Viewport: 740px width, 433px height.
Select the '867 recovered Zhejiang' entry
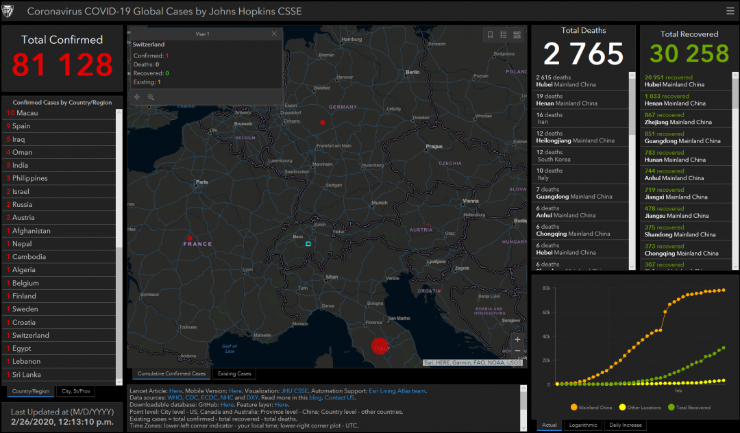(x=686, y=119)
